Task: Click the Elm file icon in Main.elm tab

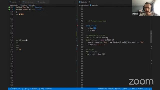Action: click(80, 2)
